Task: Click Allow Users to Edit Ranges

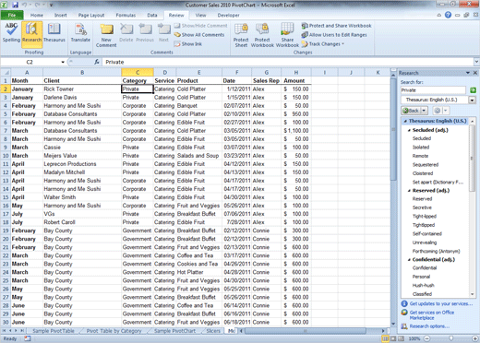Action: click(x=334, y=35)
